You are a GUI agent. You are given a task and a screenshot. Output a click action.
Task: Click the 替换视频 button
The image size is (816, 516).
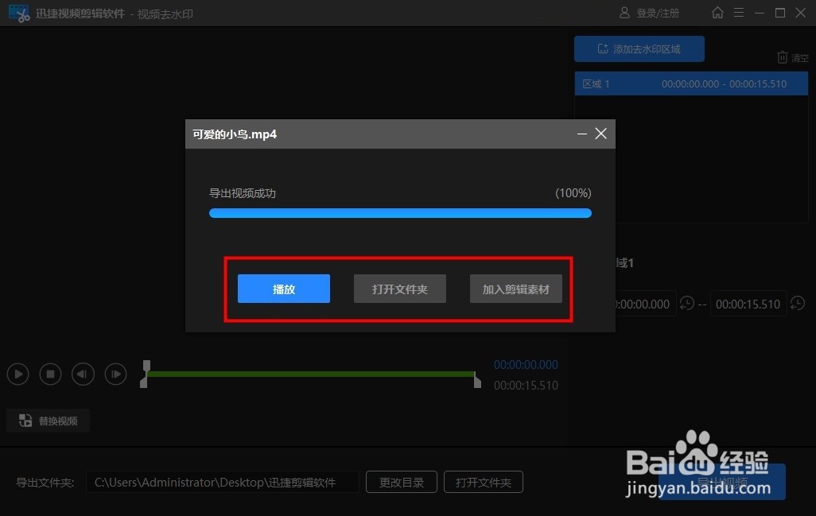point(48,421)
